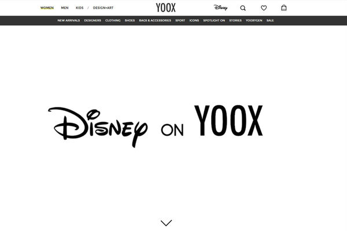
Task: Open the SHOES menu
Action: [x=130, y=21]
